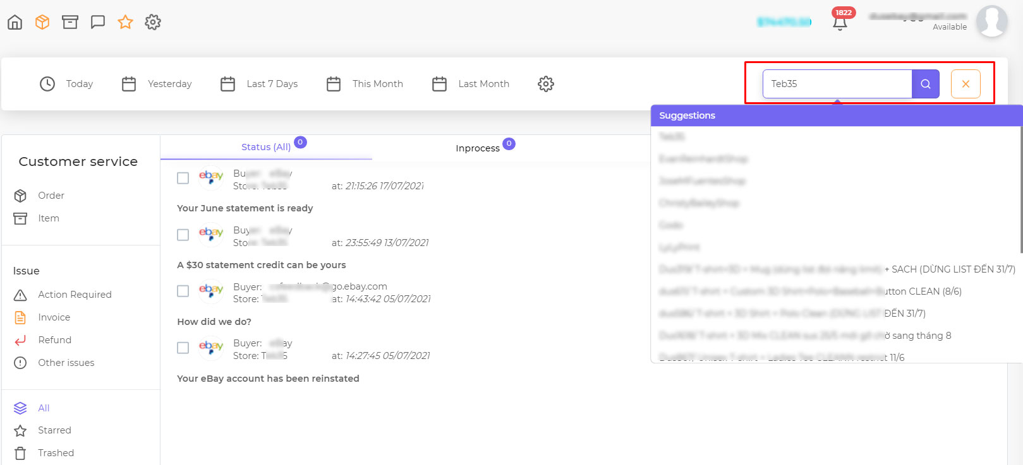Open 'Your June statement is ready' message
The image size is (1023, 465).
coord(245,208)
